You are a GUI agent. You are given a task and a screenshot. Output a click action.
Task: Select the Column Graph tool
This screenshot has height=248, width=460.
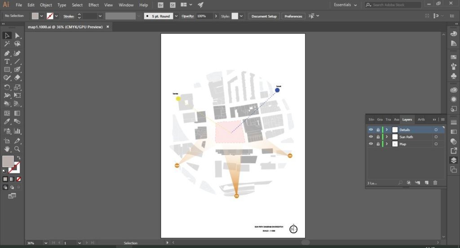(x=18, y=131)
